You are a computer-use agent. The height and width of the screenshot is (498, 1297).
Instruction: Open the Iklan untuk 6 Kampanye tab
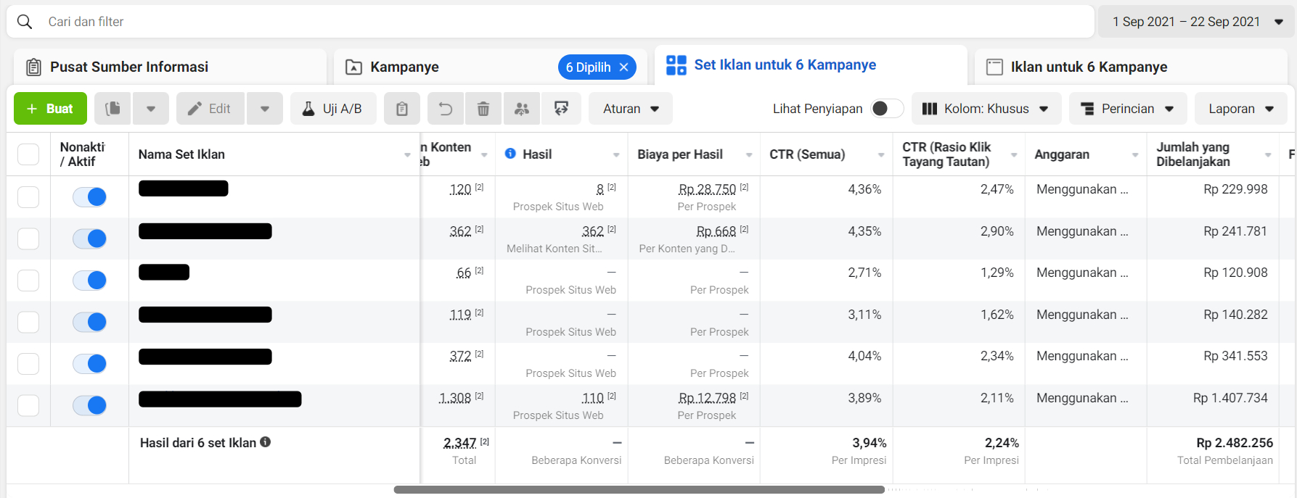pos(1089,67)
